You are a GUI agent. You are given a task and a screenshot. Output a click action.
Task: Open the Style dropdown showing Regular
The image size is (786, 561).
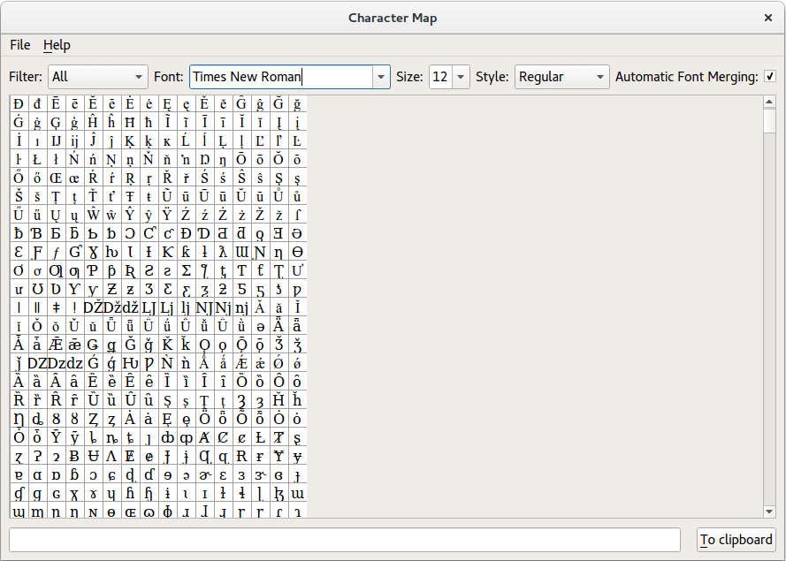point(561,77)
